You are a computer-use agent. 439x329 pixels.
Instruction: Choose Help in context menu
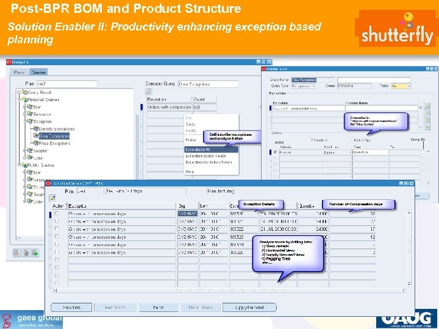click(212, 171)
